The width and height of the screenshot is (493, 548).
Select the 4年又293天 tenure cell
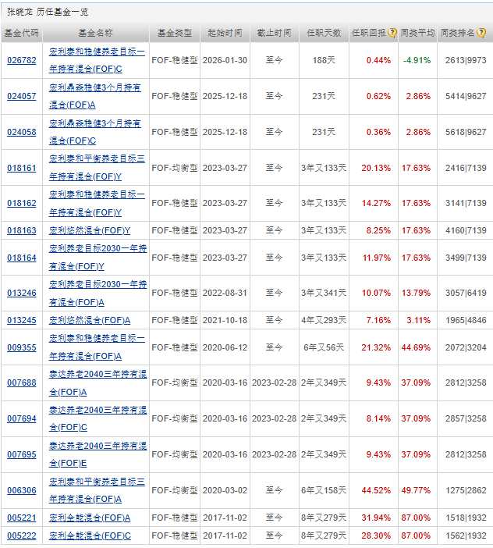[x=324, y=320]
